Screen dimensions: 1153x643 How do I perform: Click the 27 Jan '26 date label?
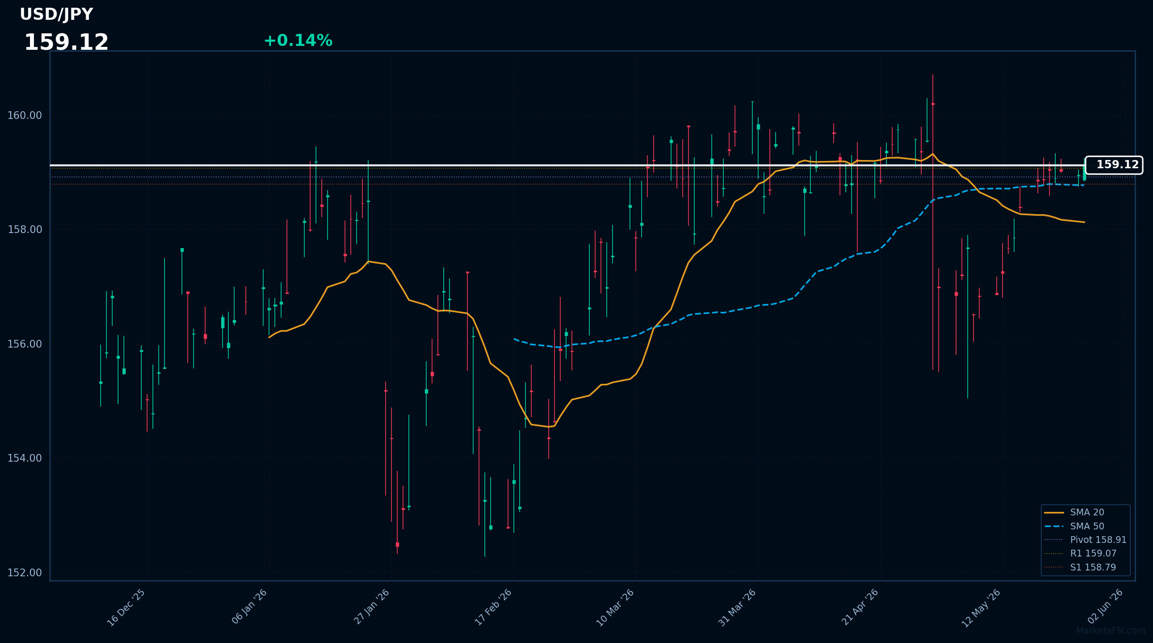coord(372,607)
